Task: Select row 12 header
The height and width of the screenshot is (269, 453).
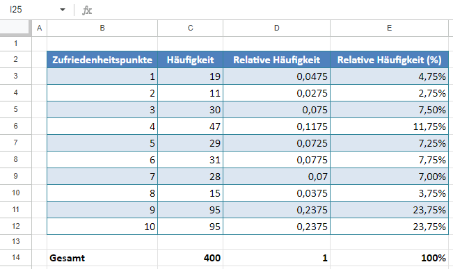Action: [x=15, y=227]
